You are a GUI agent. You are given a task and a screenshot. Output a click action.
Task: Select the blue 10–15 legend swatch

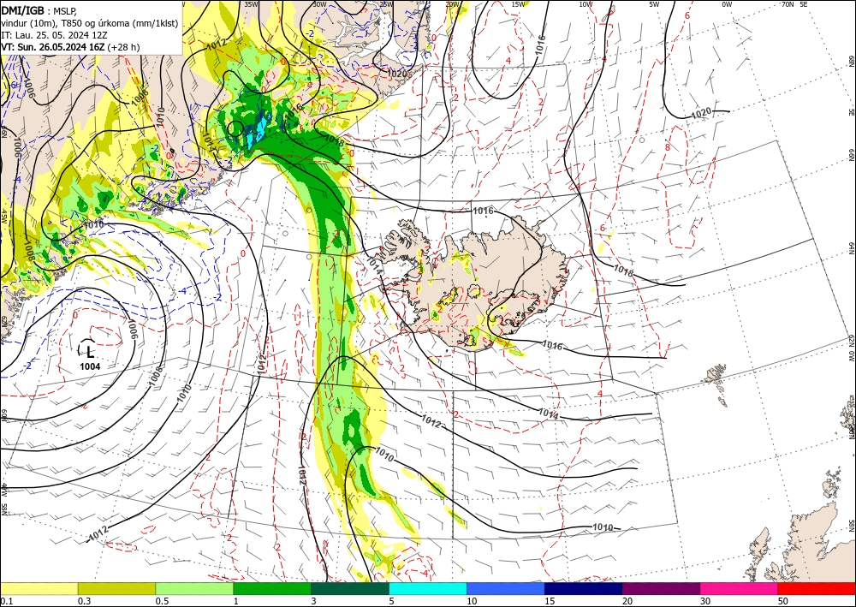coord(506,588)
